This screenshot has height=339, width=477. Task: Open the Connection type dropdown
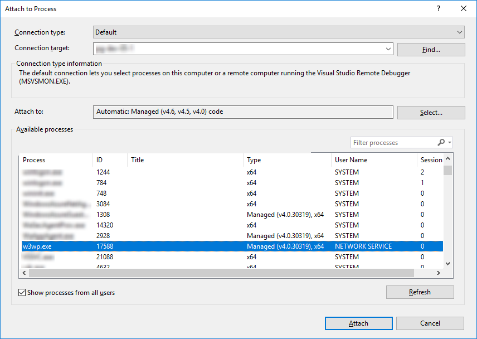459,32
